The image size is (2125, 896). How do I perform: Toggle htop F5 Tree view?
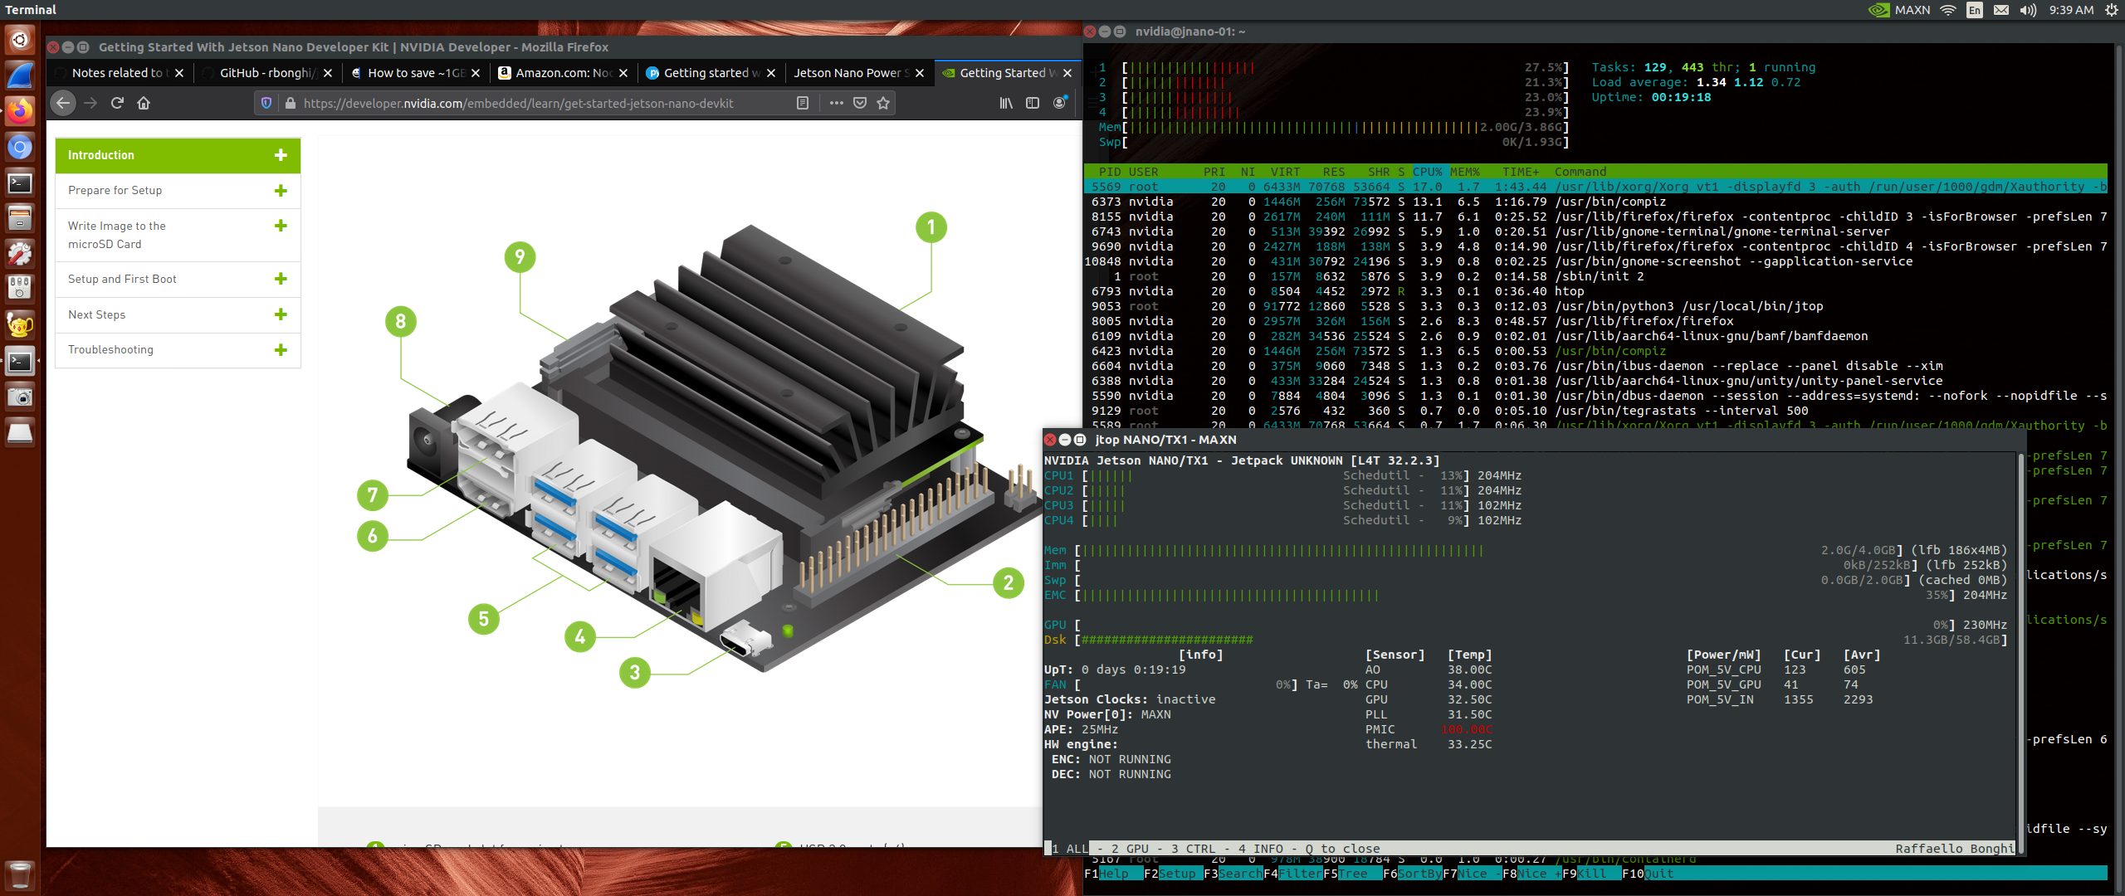1352,874
